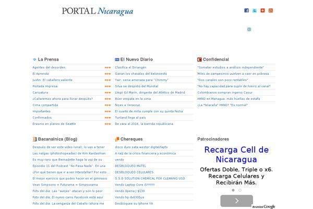
Task: Click the La Prensa section icon
Action: 34,60
